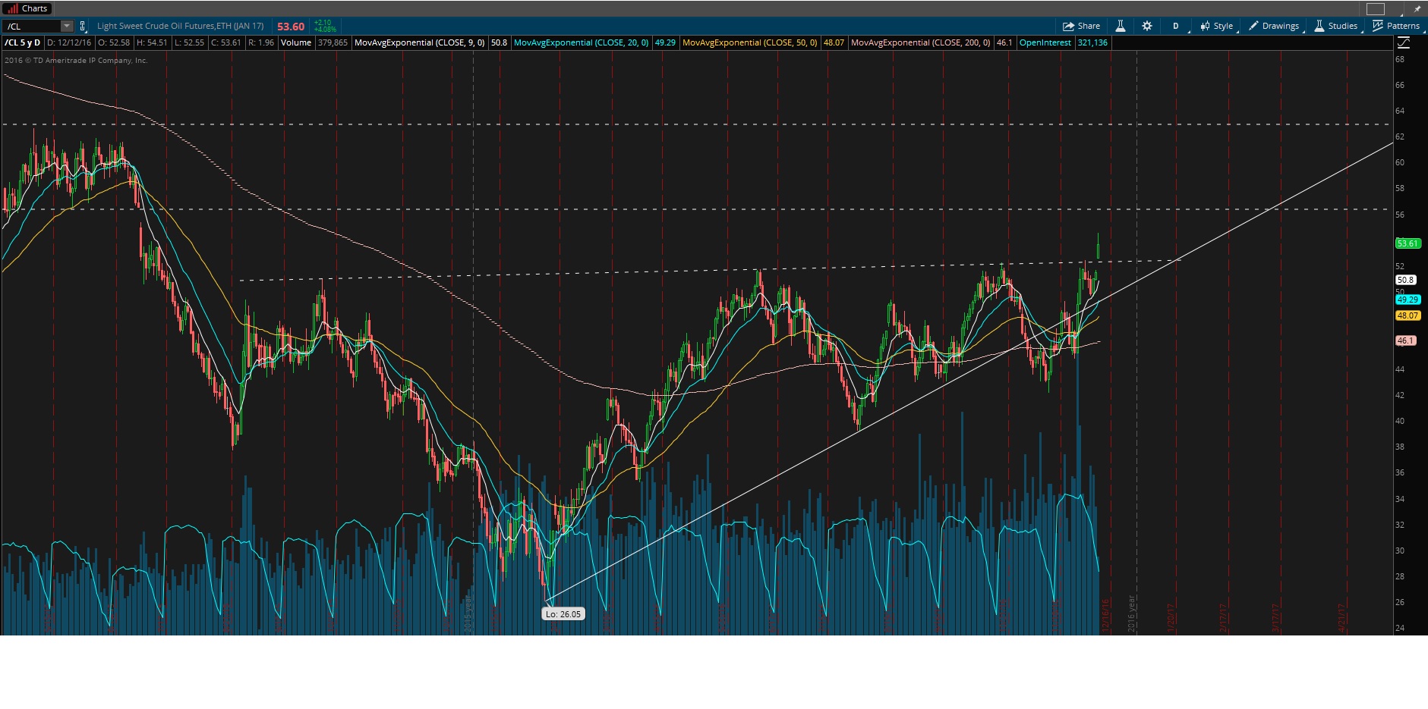Expand the /CL symbol dropdown arrow

pyautogui.click(x=67, y=26)
